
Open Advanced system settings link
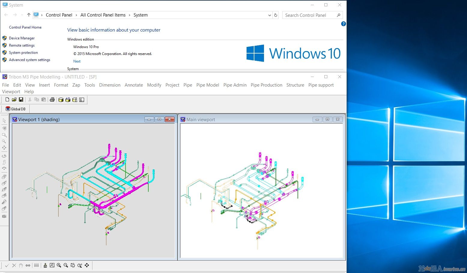click(29, 60)
